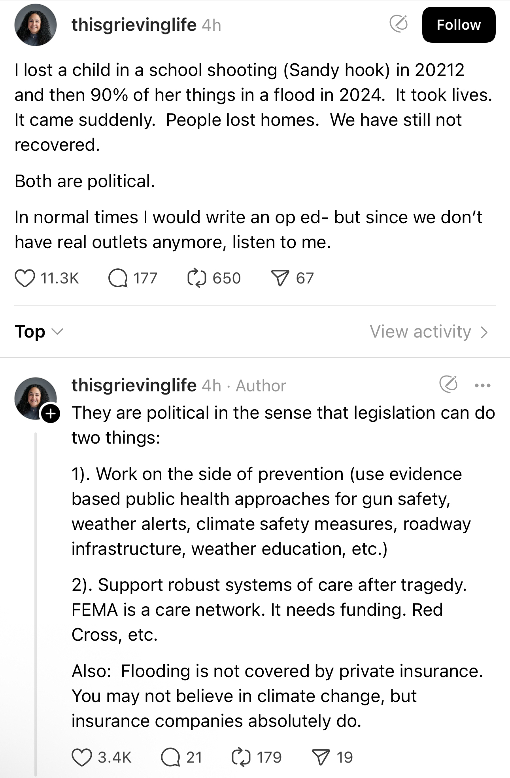Open the top post's profile picture

[x=36, y=25]
